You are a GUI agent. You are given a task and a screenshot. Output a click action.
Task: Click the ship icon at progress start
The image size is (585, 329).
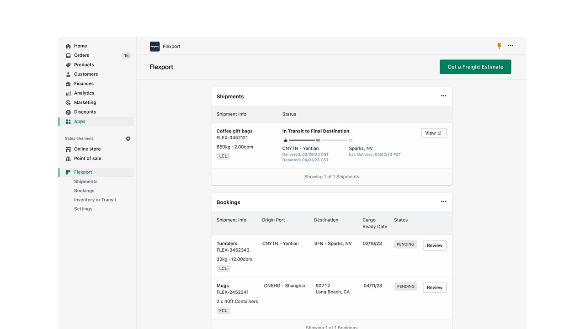pos(286,140)
